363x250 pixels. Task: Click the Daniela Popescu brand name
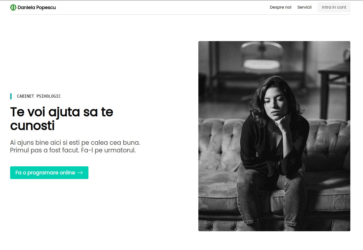click(x=37, y=8)
